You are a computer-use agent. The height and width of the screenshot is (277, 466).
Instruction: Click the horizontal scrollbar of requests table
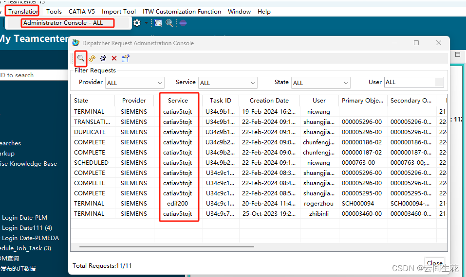click(167, 246)
